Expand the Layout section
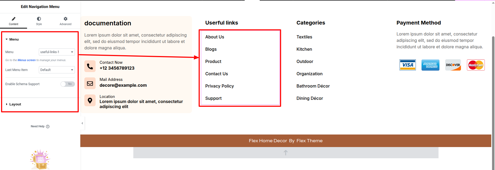This screenshot has height=170, width=495. pyautogui.click(x=15, y=104)
